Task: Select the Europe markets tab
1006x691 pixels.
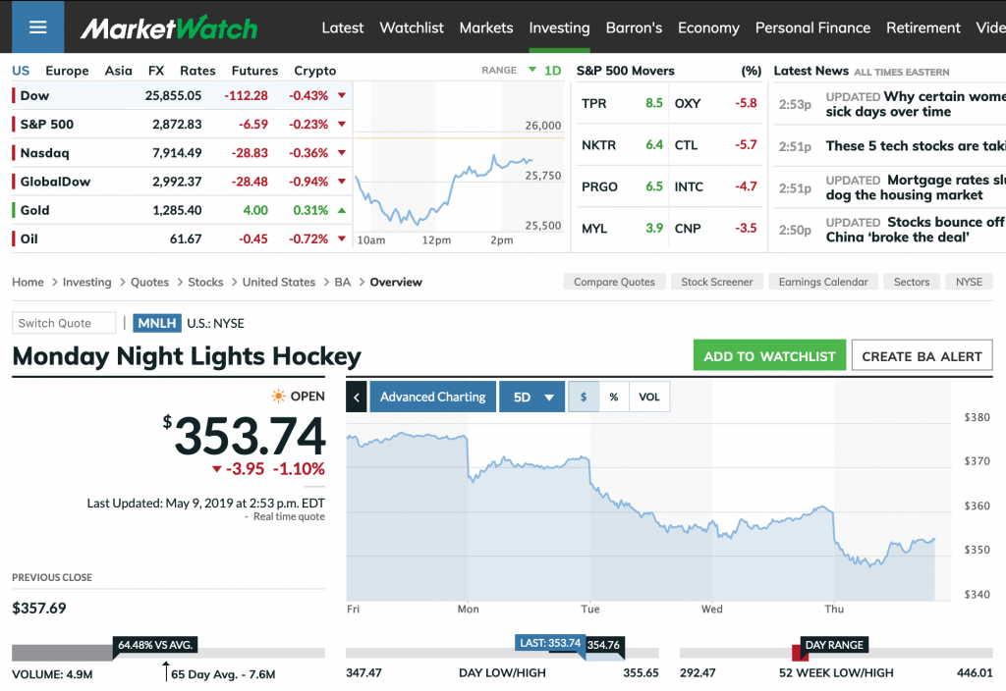Action: click(68, 71)
